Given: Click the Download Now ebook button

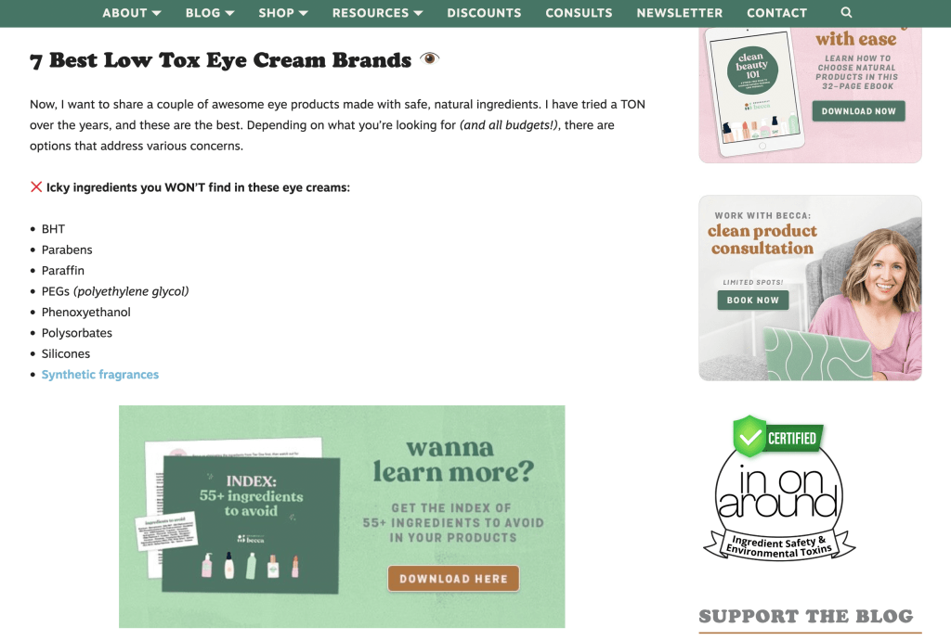Looking at the screenshot, I should pyautogui.click(x=858, y=111).
